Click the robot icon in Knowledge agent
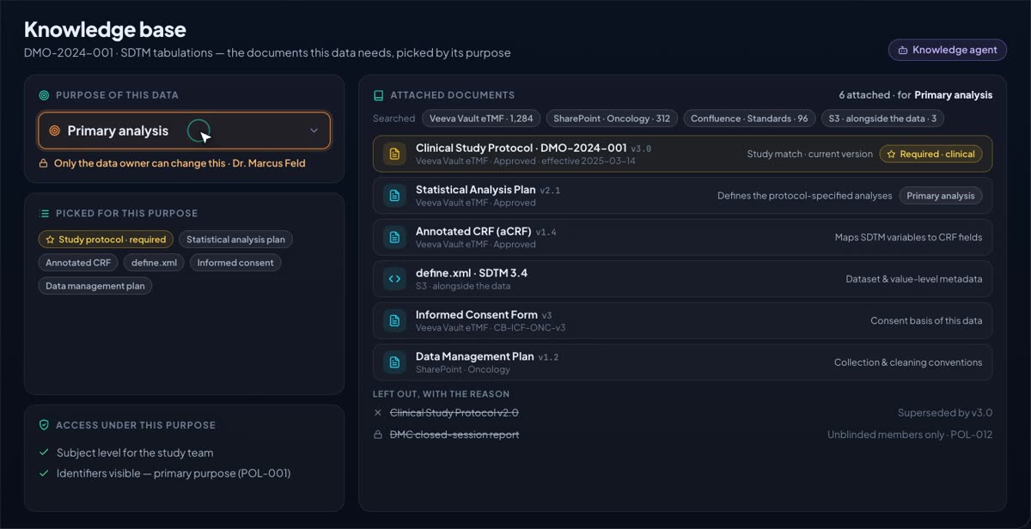 coord(903,50)
